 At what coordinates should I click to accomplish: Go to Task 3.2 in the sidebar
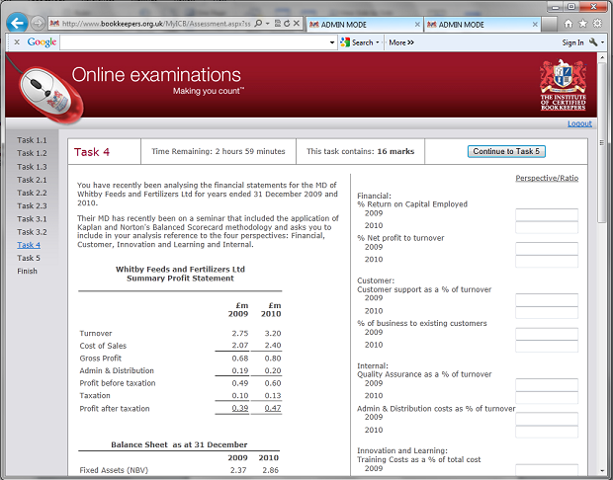click(x=32, y=232)
